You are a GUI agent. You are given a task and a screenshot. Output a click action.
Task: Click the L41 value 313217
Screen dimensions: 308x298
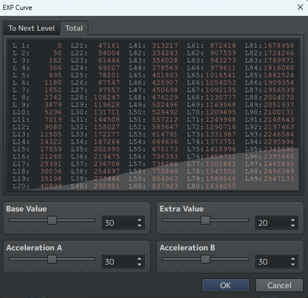click(165, 45)
